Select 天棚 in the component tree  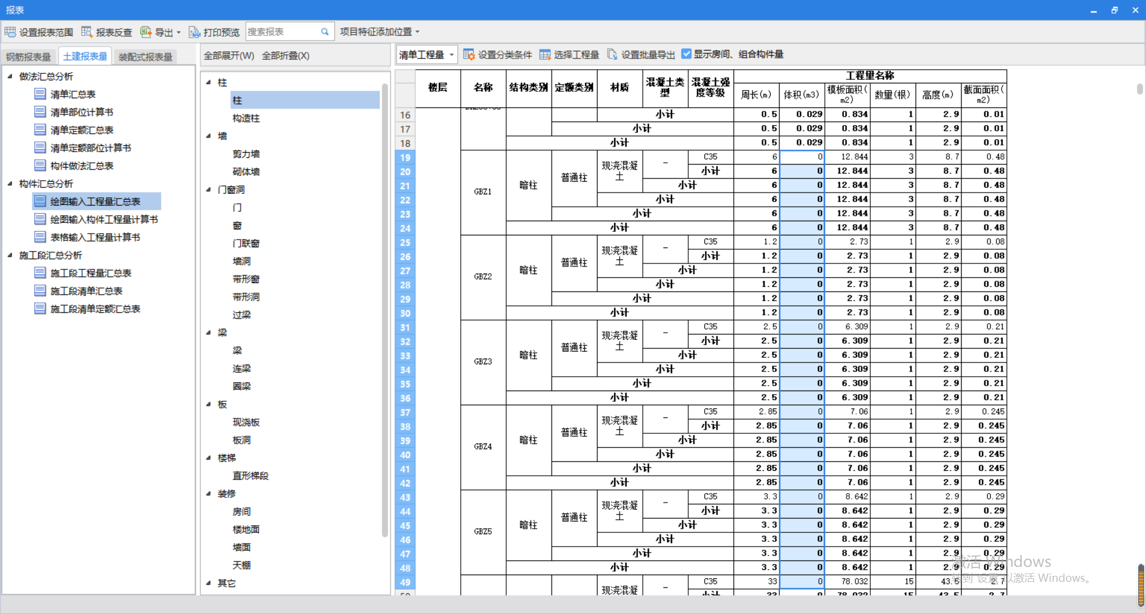242,565
